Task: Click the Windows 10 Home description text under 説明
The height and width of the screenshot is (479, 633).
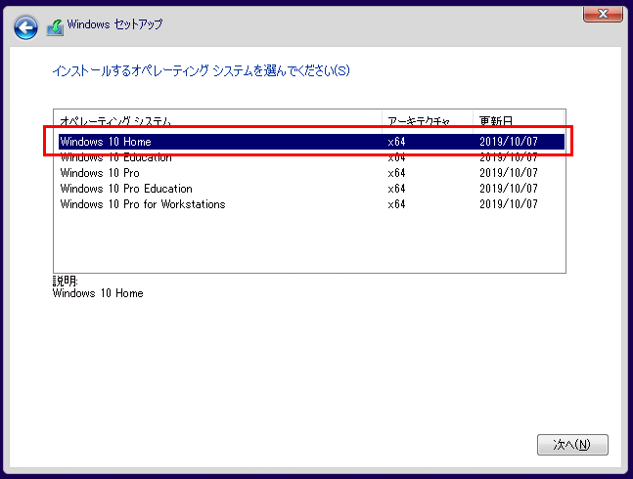Action: 98,292
